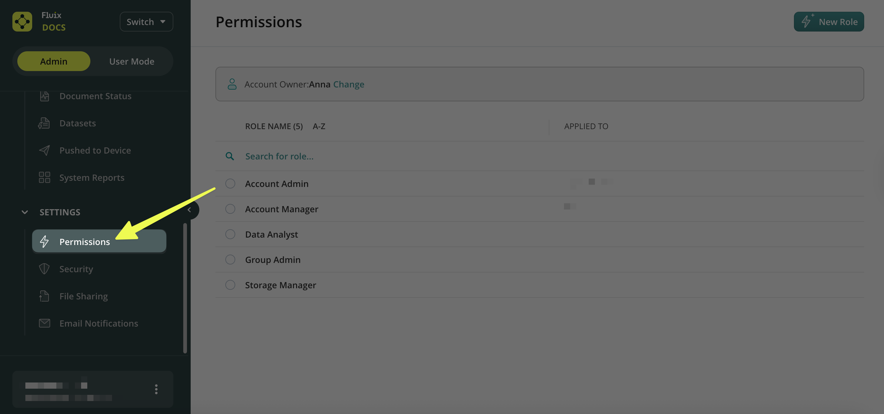Switch to User Mode tab
The image size is (884, 414).
click(132, 61)
